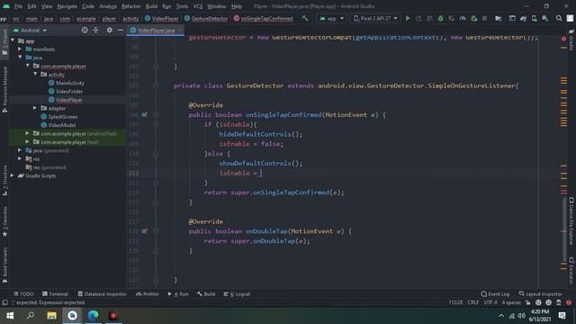Expand the adapter package
576x324 pixels.
(x=35, y=108)
